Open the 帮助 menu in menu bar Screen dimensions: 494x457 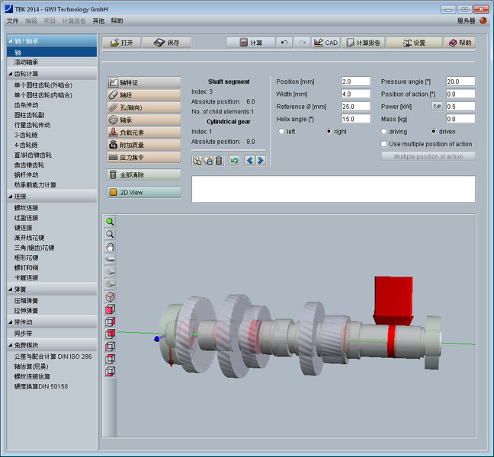(117, 21)
